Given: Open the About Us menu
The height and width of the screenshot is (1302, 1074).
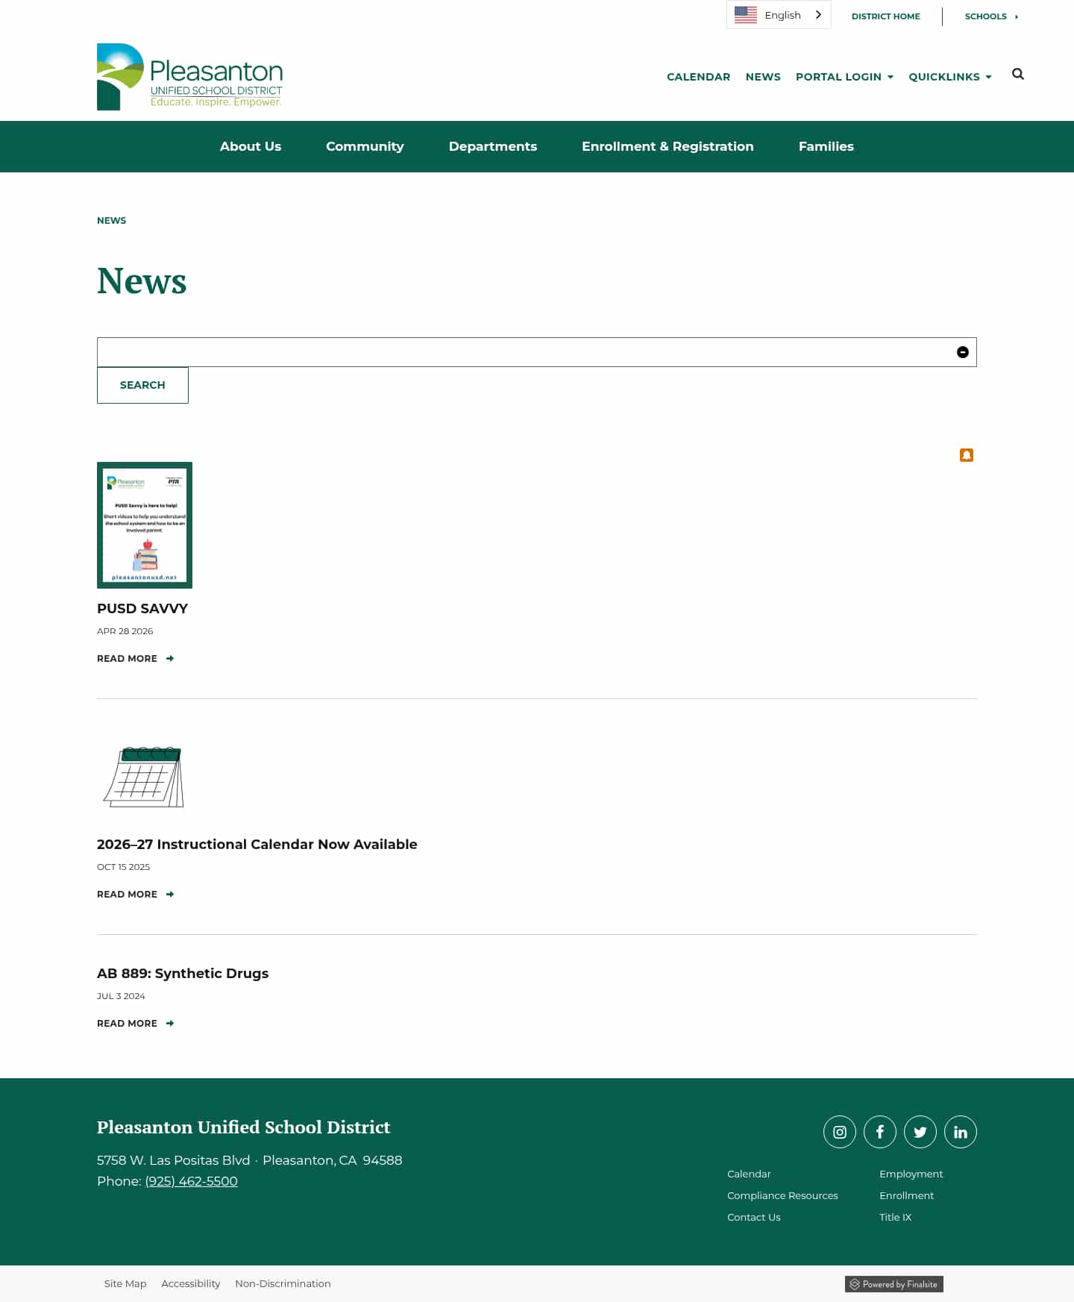Looking at the screenshot, I should [251, 146].
